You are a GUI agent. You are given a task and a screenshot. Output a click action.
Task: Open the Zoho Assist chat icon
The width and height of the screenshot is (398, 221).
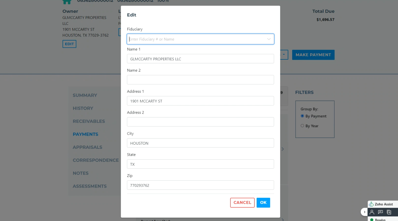pyautogui.click(x=381, y=212)
